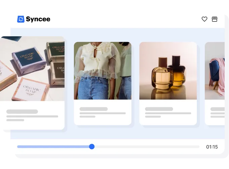Click the Syncee brand name text
Screen dimensions: 229x169
[x=38, y=19]
